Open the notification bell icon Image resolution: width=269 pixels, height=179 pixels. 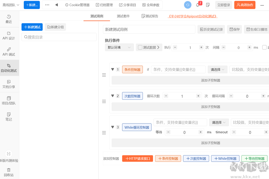click(x=198, y=5)
